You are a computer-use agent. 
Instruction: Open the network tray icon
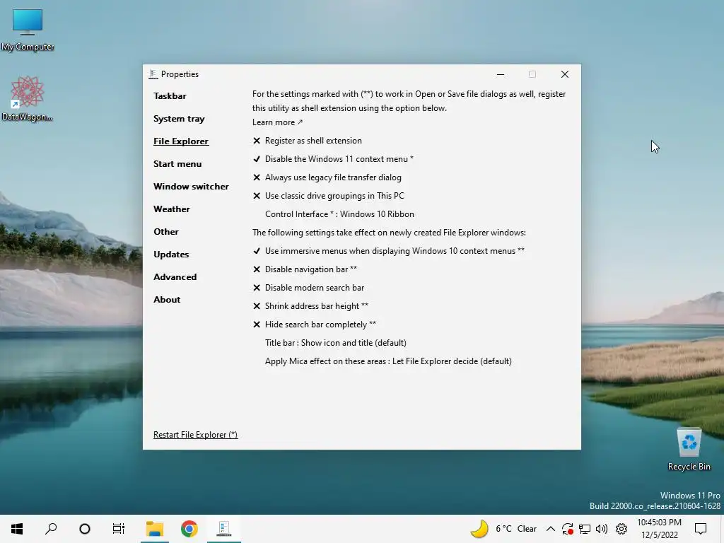tap(585, 529)
